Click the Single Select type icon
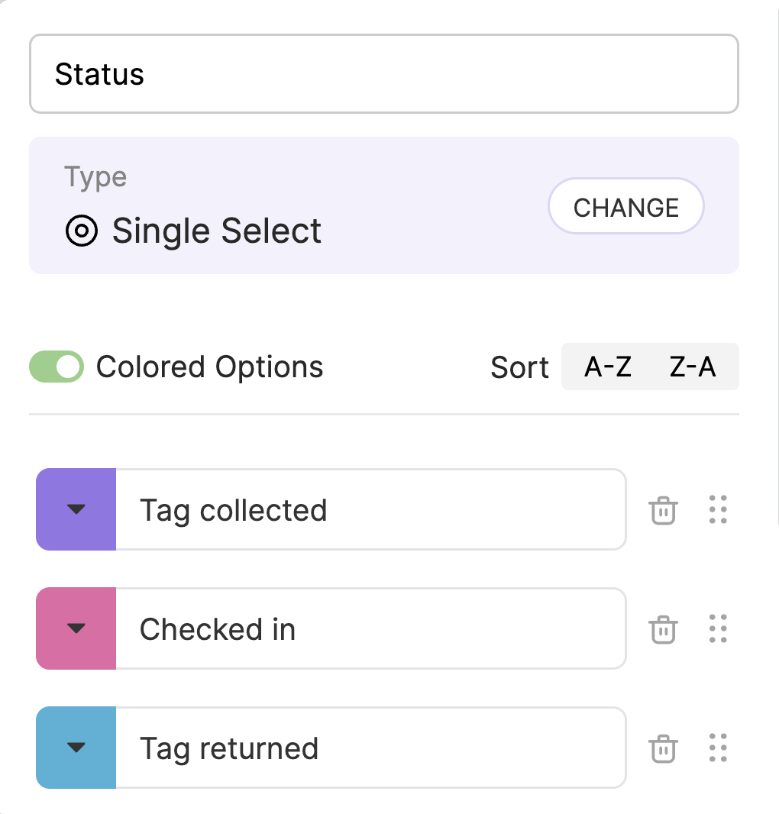 [x=82, y=231]
